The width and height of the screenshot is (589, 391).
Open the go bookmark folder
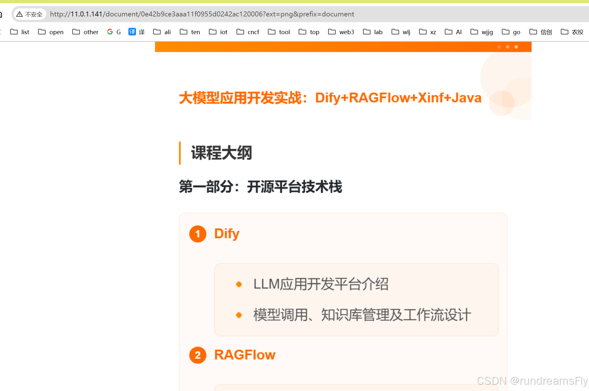click(x=510, y=32)
